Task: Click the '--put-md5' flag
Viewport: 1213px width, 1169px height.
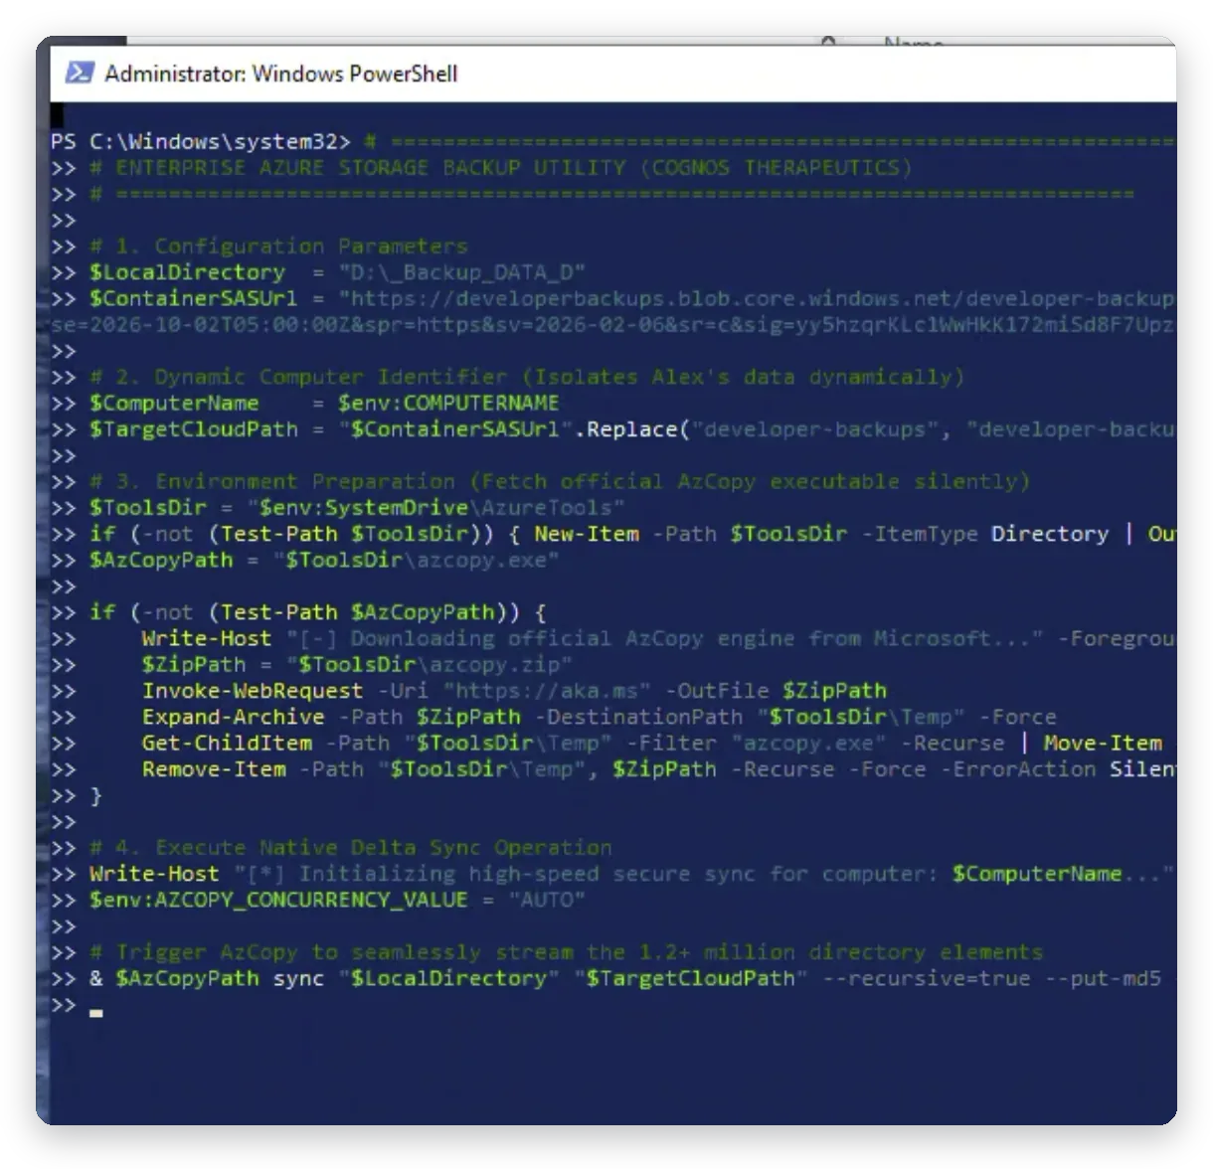Action: tap(1103, 978)
